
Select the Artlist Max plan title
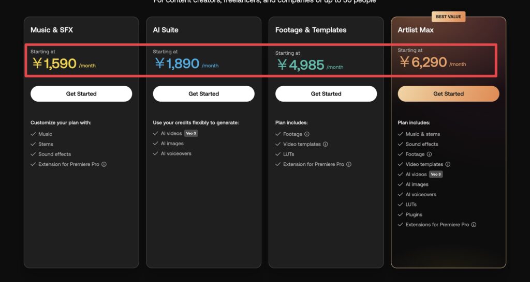416,30
